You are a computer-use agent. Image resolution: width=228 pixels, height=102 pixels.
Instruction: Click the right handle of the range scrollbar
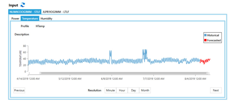tap(207, 73)
